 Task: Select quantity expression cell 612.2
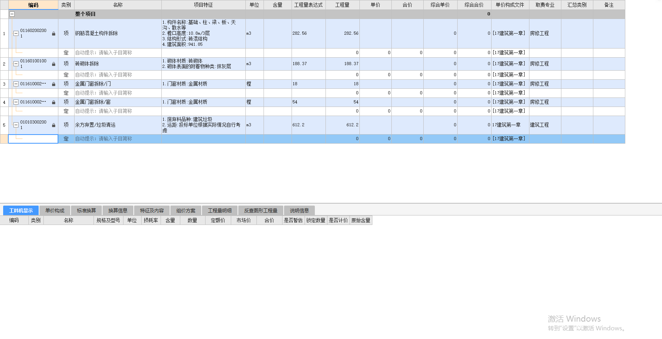point(309,125)
